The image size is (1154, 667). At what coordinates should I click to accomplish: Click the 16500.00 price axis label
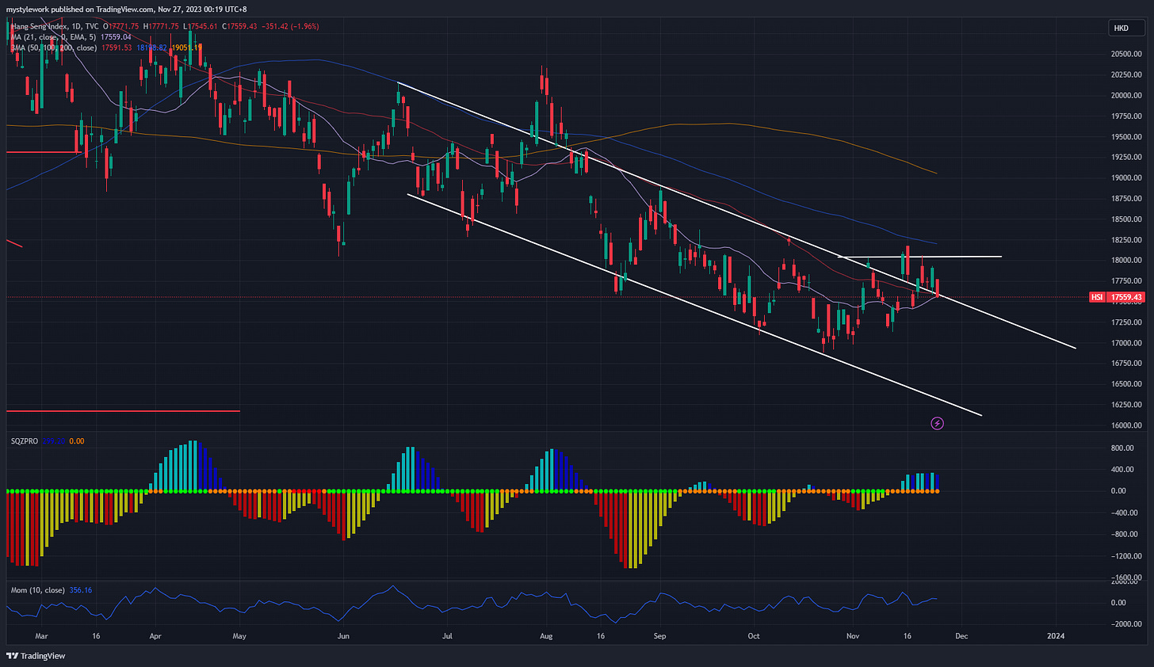tap(1126, 384)
